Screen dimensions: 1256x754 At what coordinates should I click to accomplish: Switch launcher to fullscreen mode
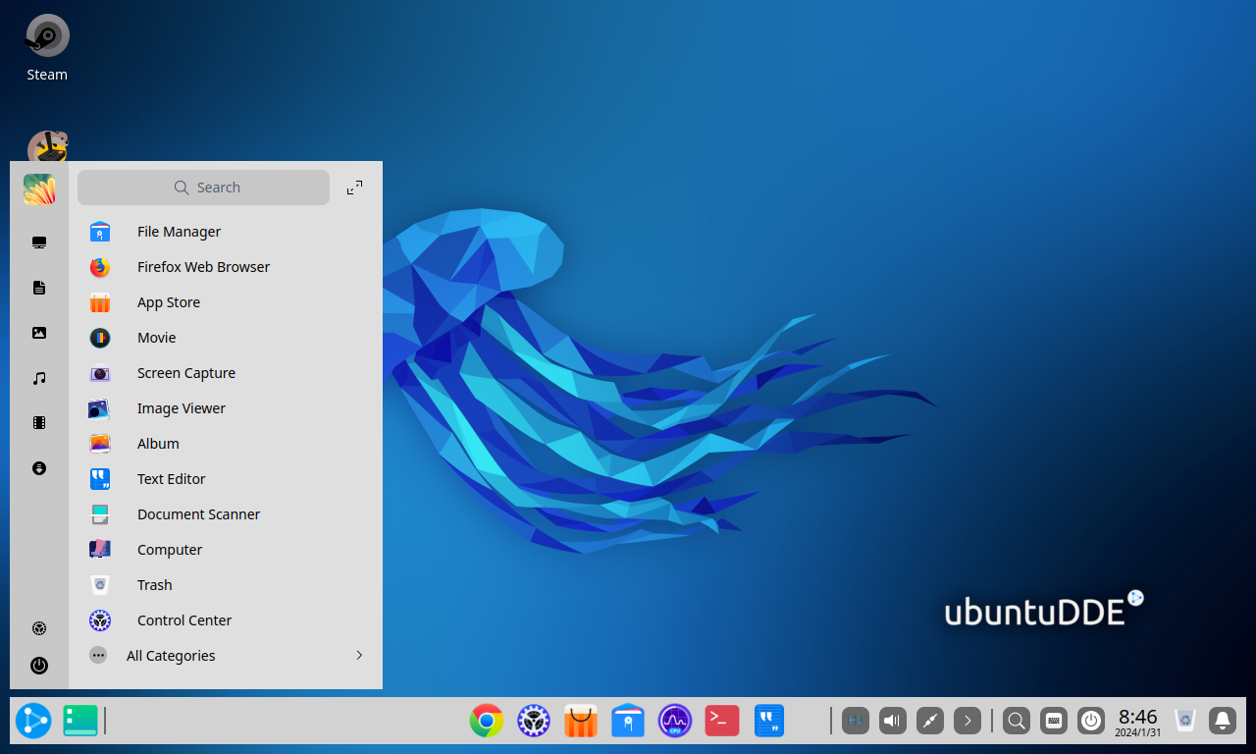point(355,188)
